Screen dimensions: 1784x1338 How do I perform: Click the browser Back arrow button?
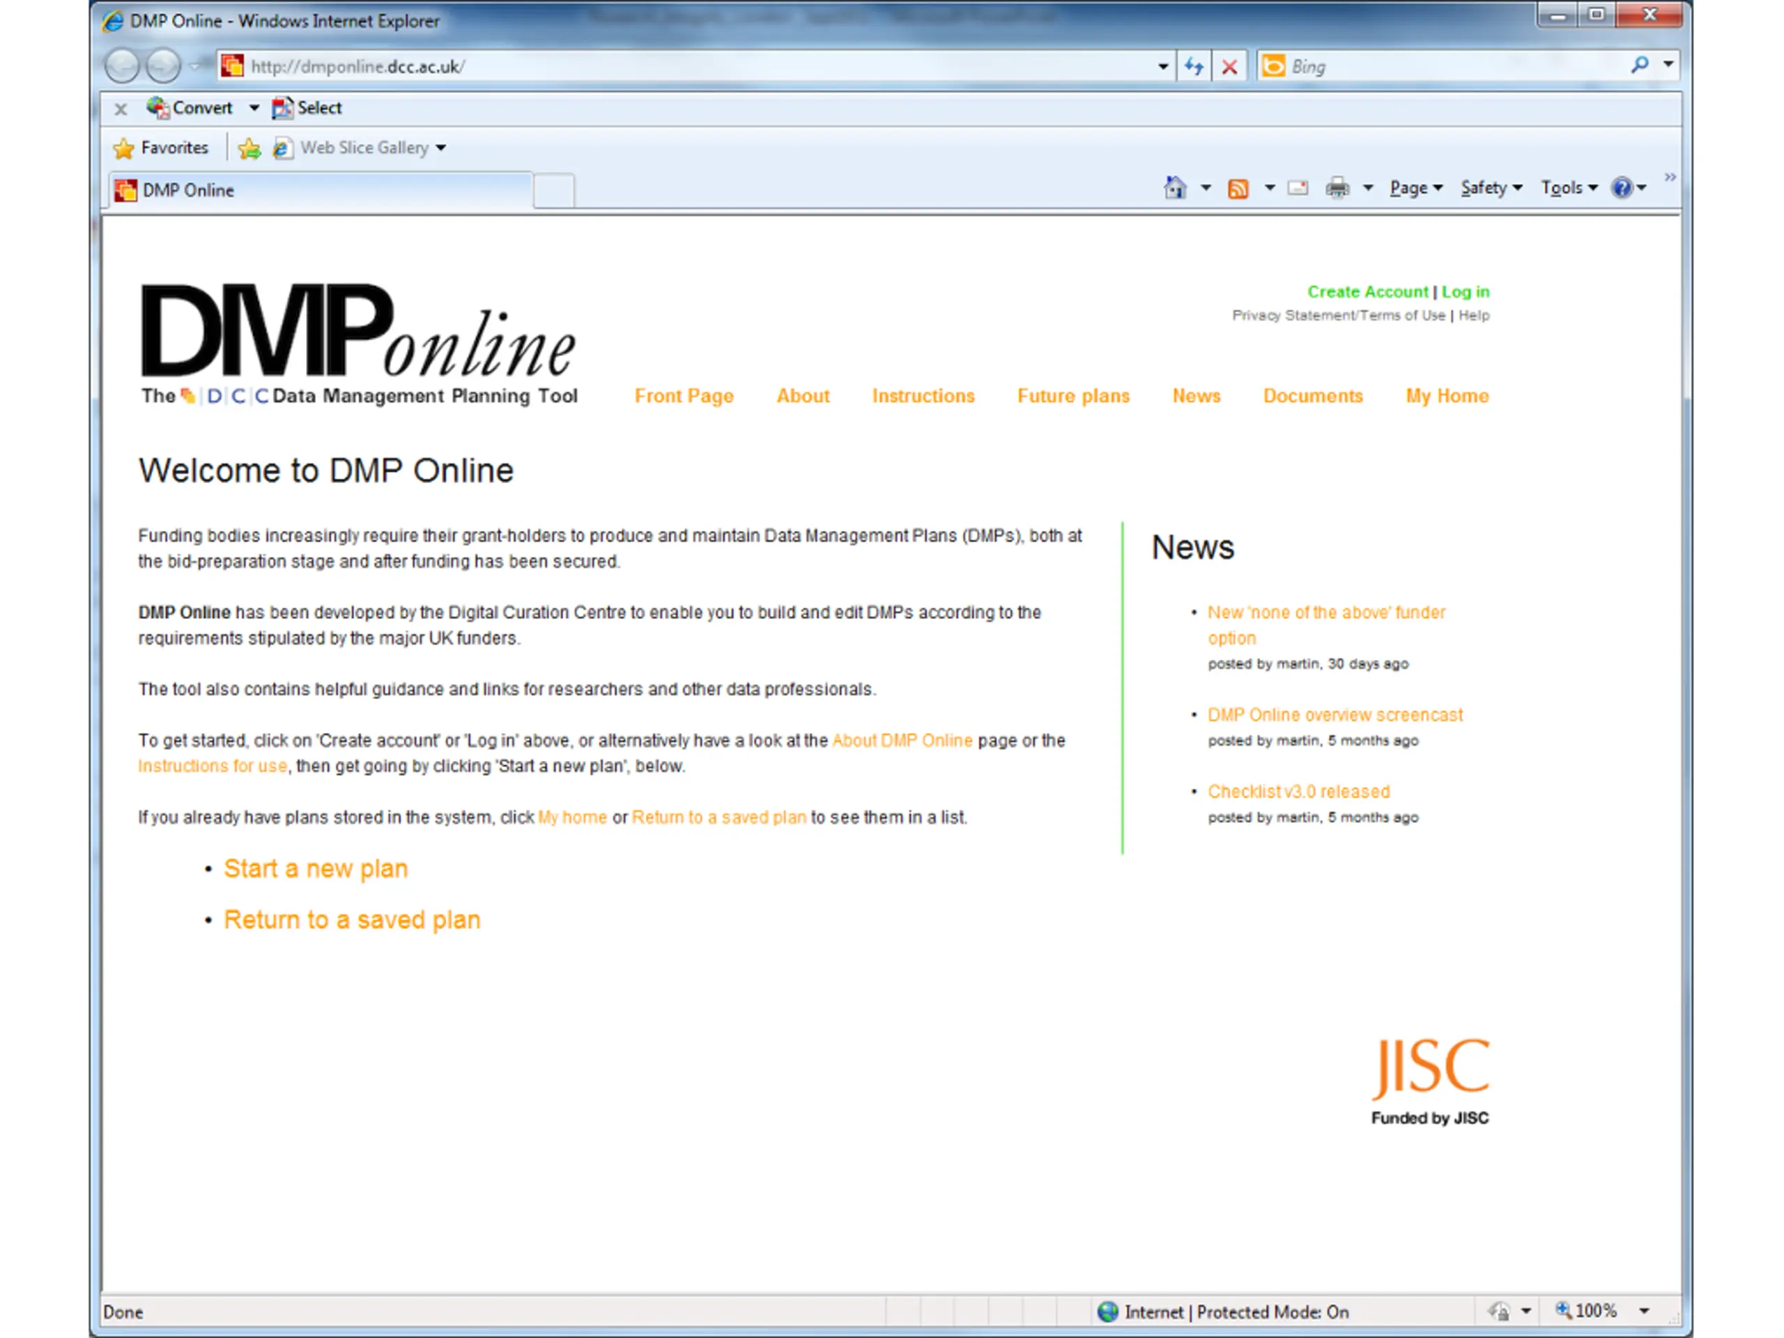[123, 66]
